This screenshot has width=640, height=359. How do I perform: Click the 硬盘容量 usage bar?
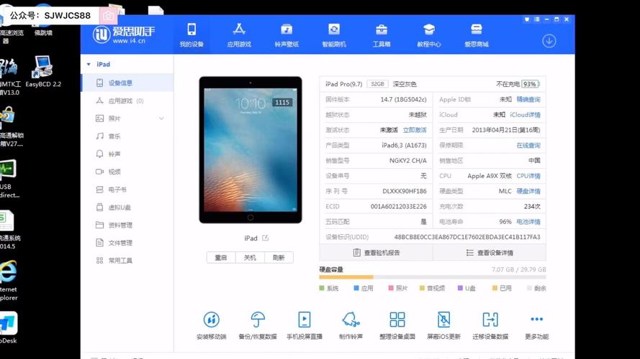[x=432, y=277]
